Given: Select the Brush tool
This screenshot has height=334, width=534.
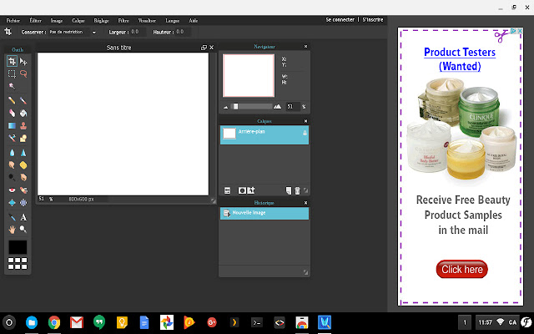Looking at the screenshot, I should [x=23, y=100].
